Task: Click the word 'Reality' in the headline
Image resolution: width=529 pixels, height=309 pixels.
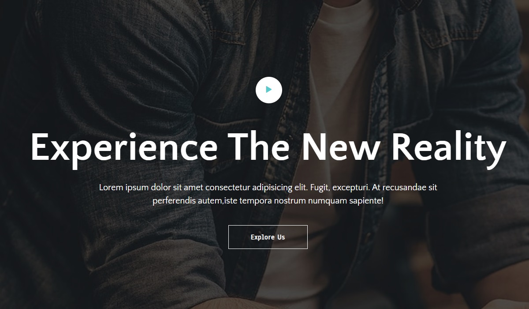Action: [x=449, y=147]
